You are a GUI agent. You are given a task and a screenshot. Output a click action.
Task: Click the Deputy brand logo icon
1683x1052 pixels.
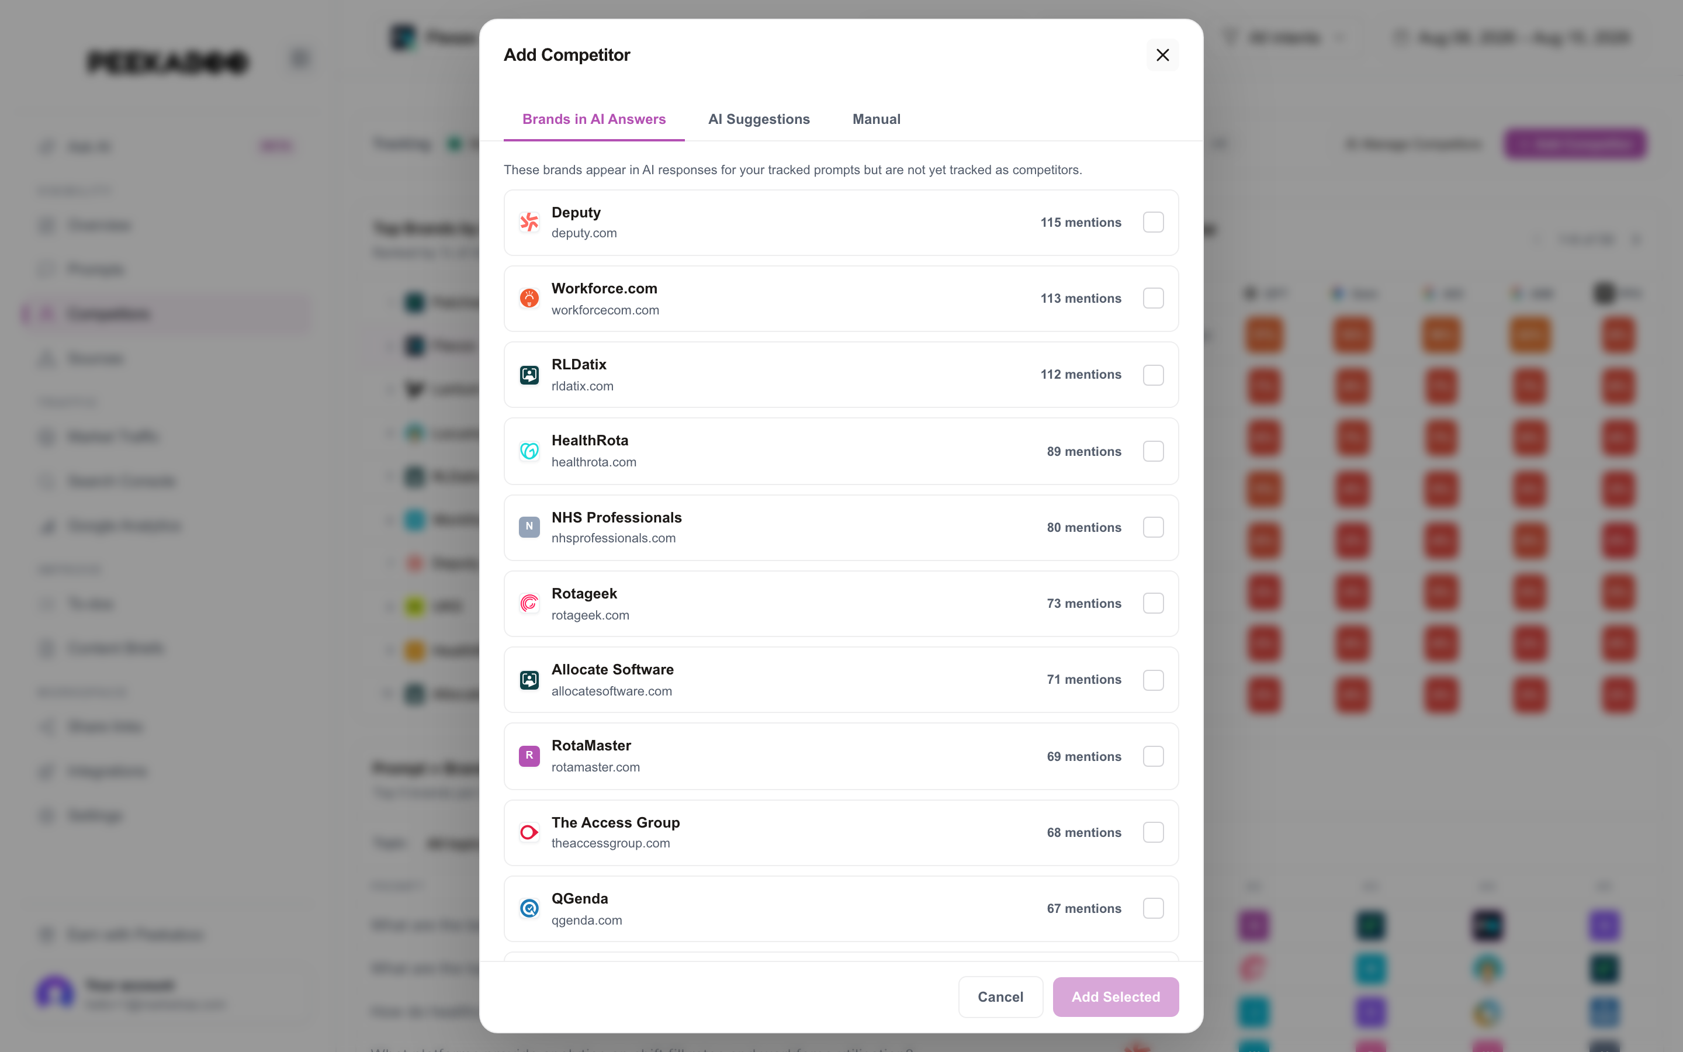(529, 223)
